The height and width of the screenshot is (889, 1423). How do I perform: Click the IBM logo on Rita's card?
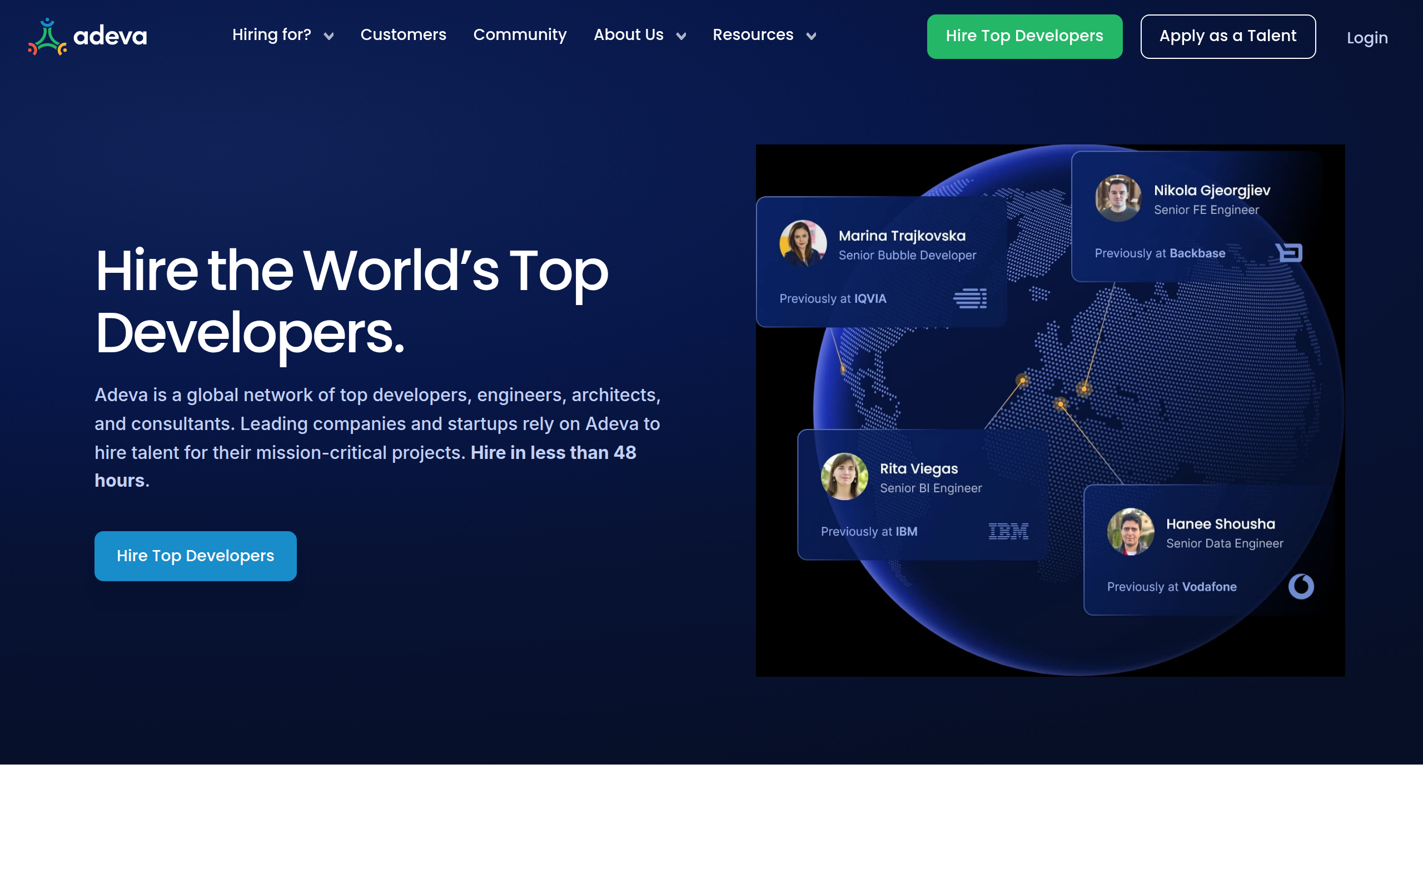(x=1008, y=532)
